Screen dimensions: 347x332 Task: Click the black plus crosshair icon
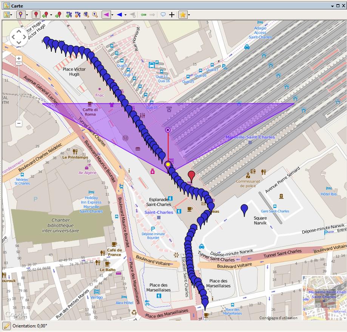172,15
